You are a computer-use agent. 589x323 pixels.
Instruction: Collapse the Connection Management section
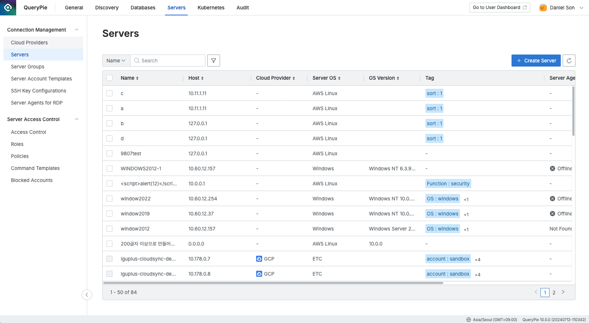77,30
